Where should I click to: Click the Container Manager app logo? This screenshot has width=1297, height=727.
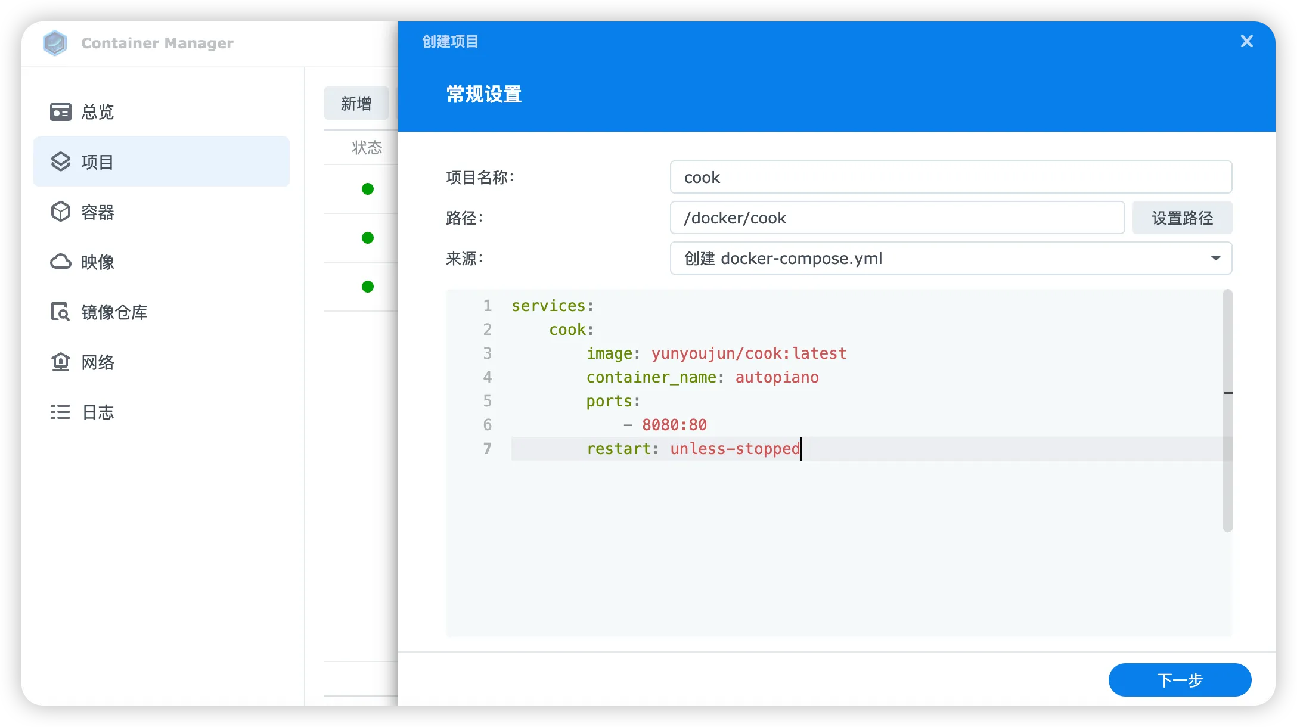click(x=55, y=43)
